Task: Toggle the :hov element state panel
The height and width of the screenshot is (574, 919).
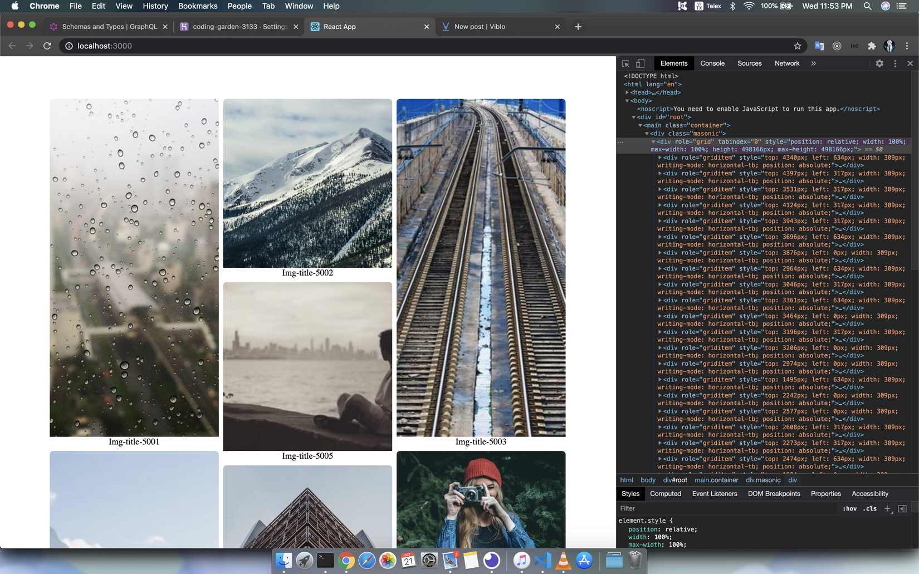Action: 849,508
